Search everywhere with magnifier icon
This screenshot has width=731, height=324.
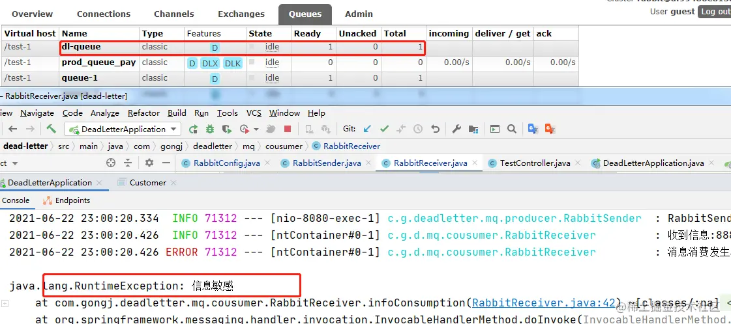tap(511, 129)
